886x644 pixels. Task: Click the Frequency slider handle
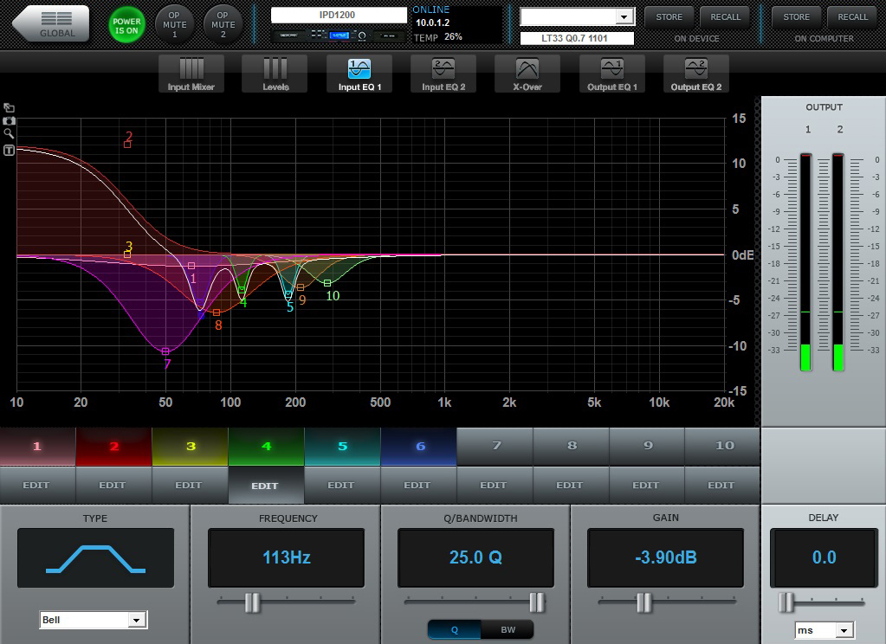point(253,602)
